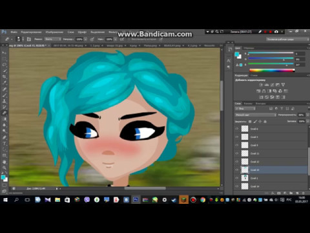Hide layer Слой 11
Image resolution: width=310 pixels, height=233 pixels.
tap(237, 153)
